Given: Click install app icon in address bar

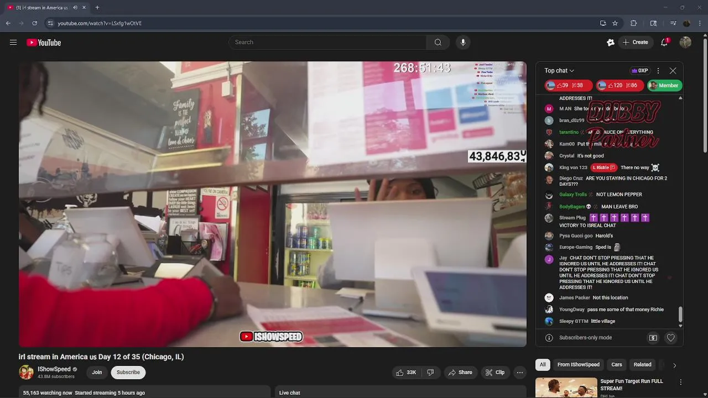Looking at the screenshot, I should (603, 23).
